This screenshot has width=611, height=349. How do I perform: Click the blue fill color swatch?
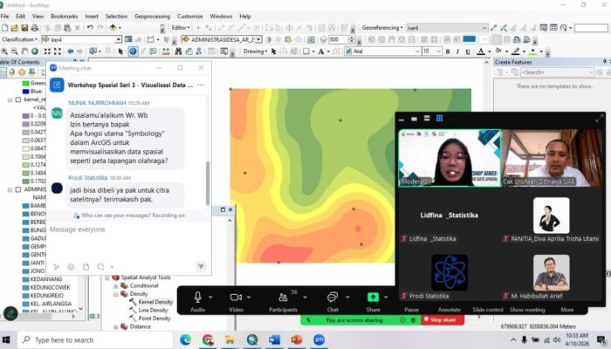coord(470,39)
